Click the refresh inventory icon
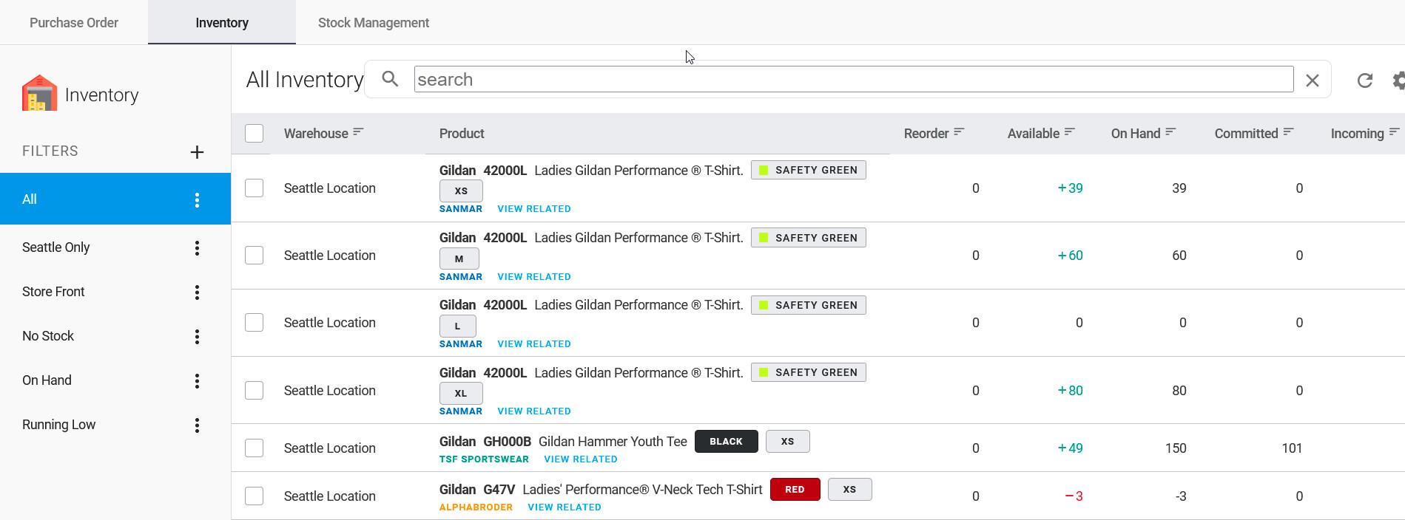Image resolution: width=1405 pixels, height=520 pixels. click(x=1364, y=81)
